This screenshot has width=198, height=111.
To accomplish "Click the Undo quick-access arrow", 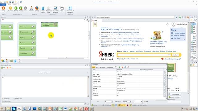I will click(15, 2).
